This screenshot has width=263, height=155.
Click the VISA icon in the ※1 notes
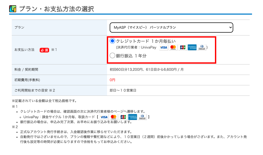coord(104,117)
